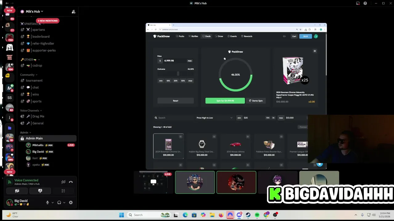The width and height of the screenshot is (394, 221).
Task: Toggle noise suppression icon in voice panel
Action: coord(63,182)
